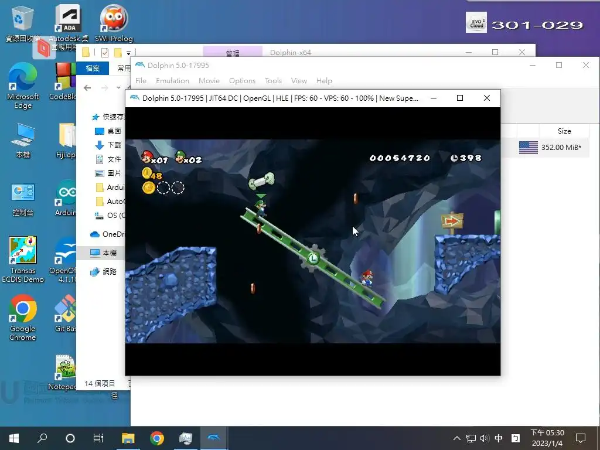Open the 本機 desktop icon

click(x=23, y=141)
